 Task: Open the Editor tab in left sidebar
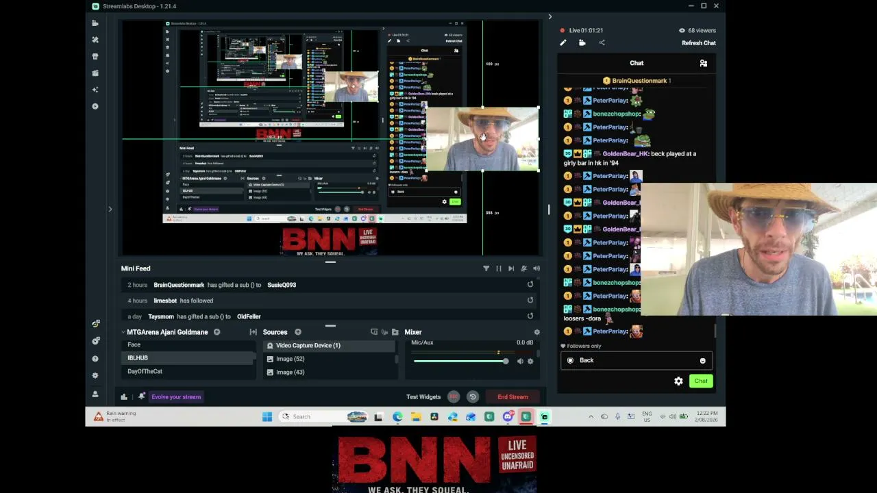pyautogui.click(x=95, y=23)
